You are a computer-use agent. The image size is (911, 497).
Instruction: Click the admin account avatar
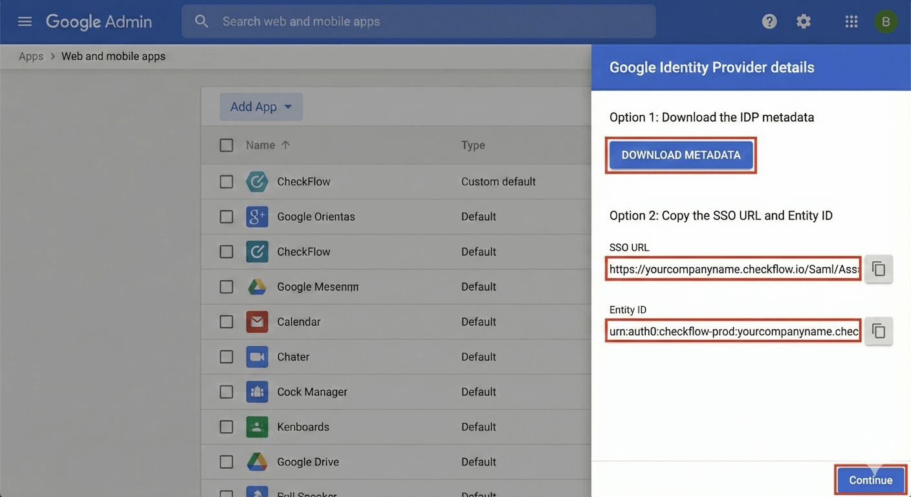[886, 21]
